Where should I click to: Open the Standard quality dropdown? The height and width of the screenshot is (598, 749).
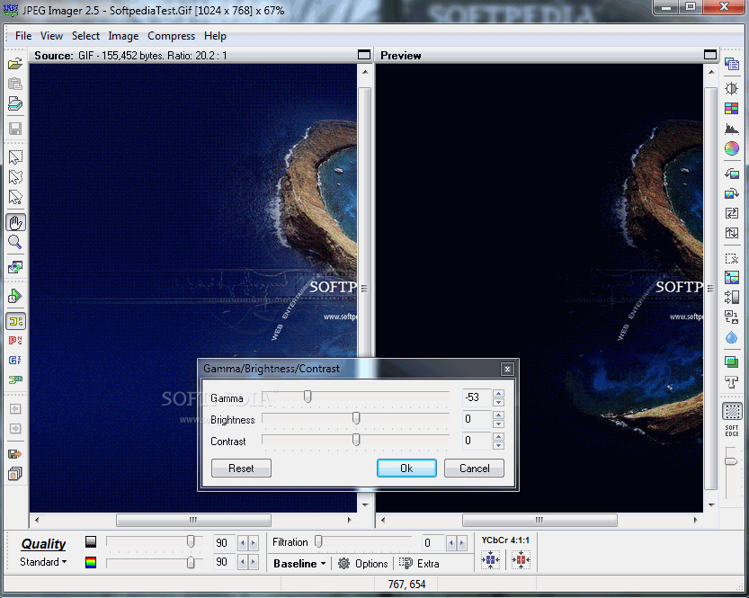pyautogui.click(x=43, y=562)
